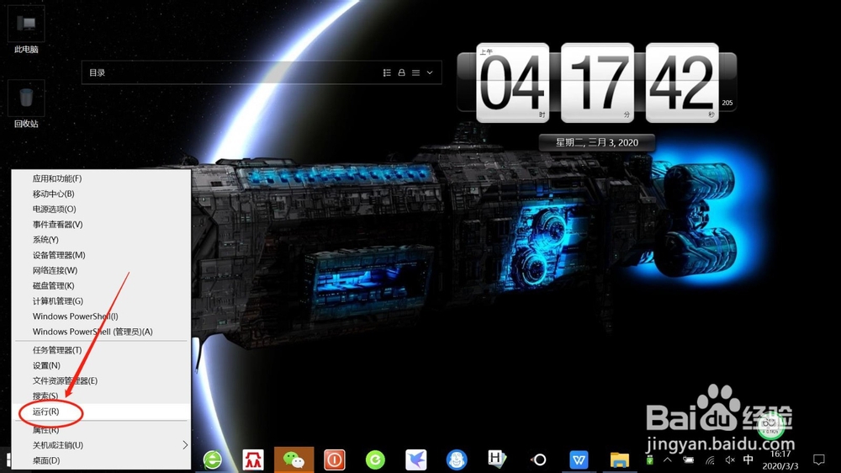Click the muted volume tray icon

click(x=729, y=460)
